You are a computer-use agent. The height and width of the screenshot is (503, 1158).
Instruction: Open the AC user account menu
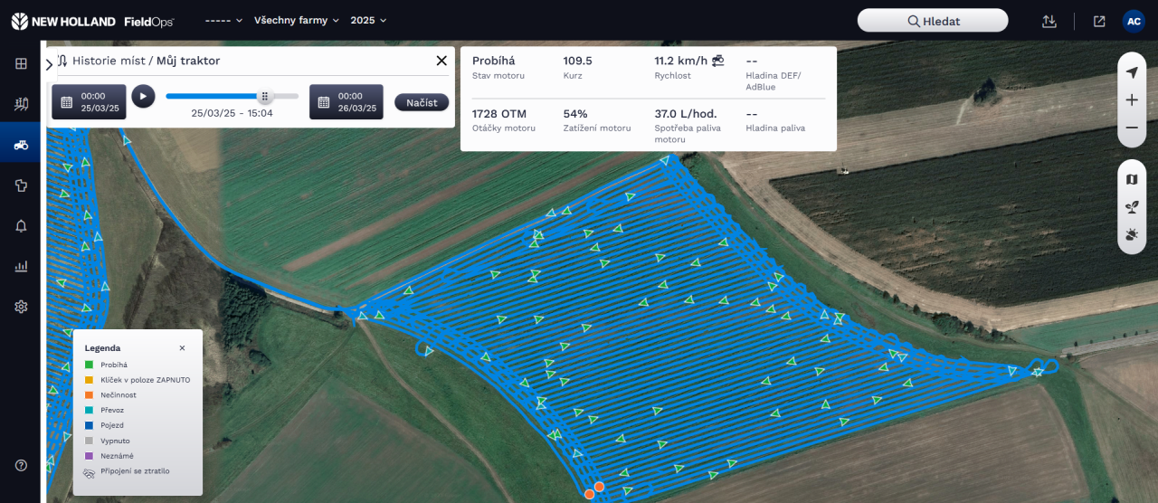1133,21
